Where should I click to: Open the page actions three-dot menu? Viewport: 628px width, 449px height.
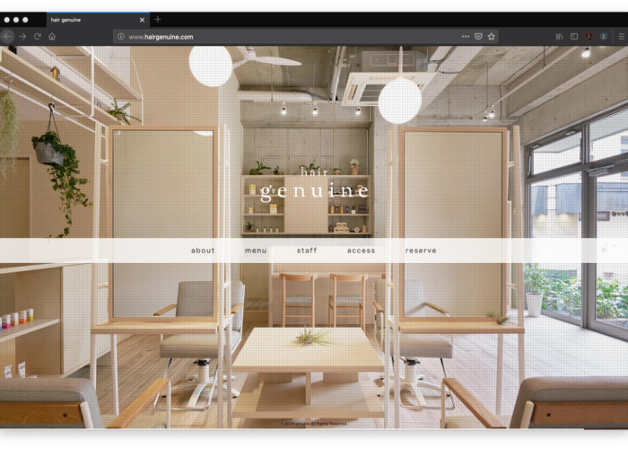click(x=465, y=37)
